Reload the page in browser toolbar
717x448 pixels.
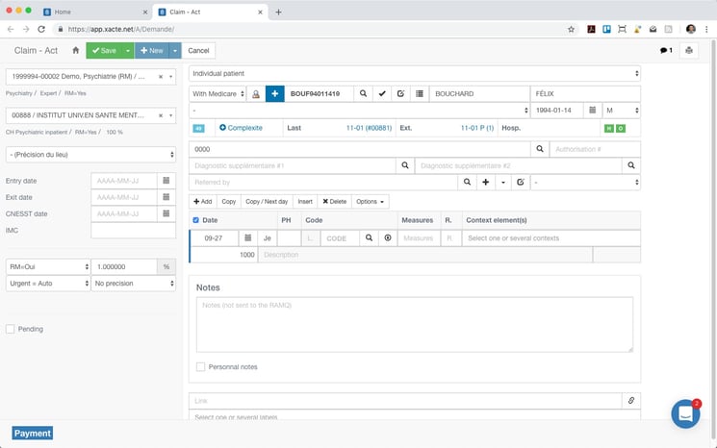click(41, 29)
